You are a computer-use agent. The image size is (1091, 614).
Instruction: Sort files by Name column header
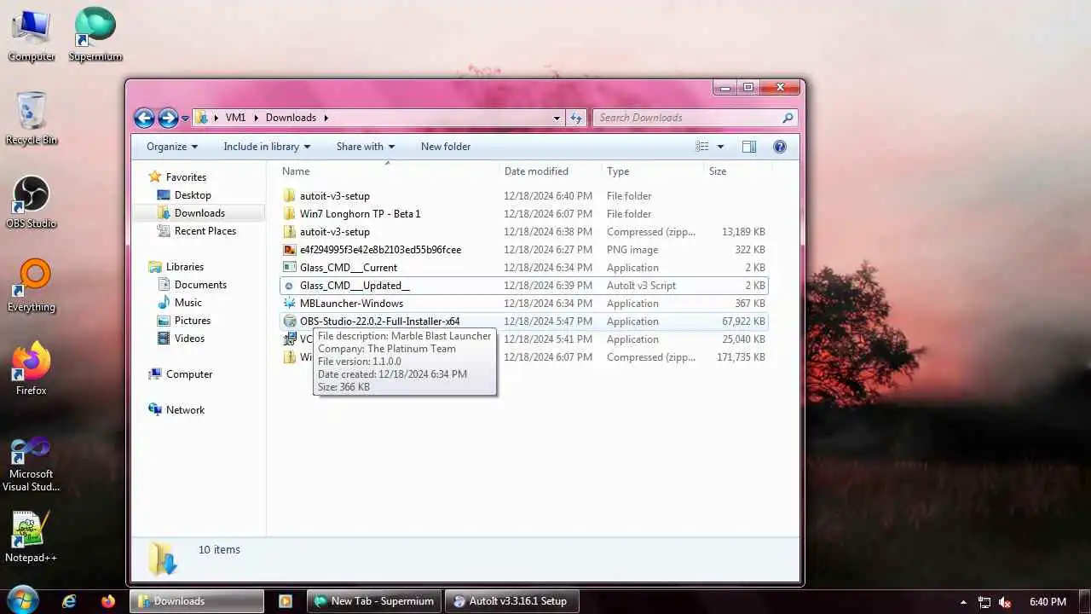(388, 171)
